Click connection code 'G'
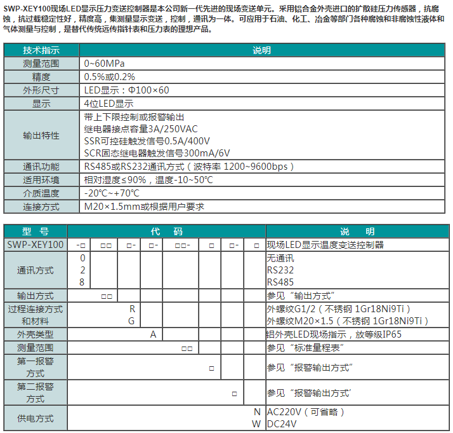453x433 pixels. pos(131,321)
